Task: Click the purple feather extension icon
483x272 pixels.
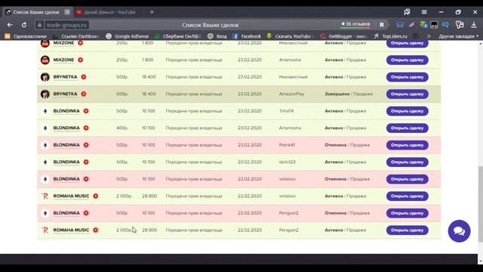Action: [x=411, y=25]
